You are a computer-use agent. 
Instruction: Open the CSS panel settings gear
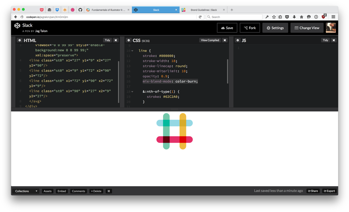(x=128, y=40)
